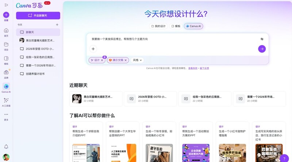Switch to 模板 tab

click(x=176, y=26)
